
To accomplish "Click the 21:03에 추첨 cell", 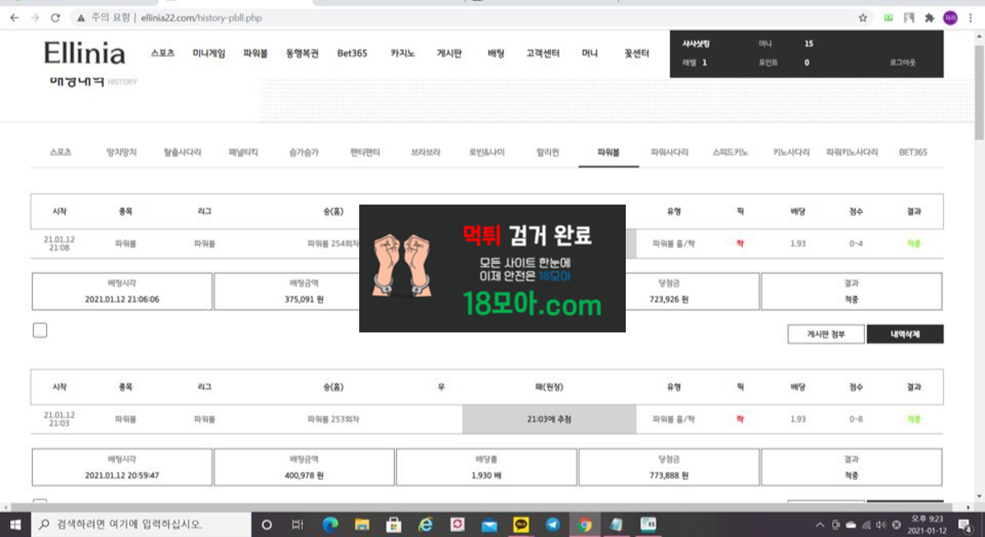I will [x=549, y=419].
